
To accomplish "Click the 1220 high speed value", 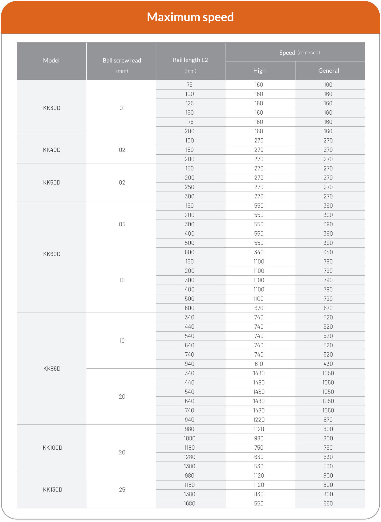I will [x=259, y=420].
